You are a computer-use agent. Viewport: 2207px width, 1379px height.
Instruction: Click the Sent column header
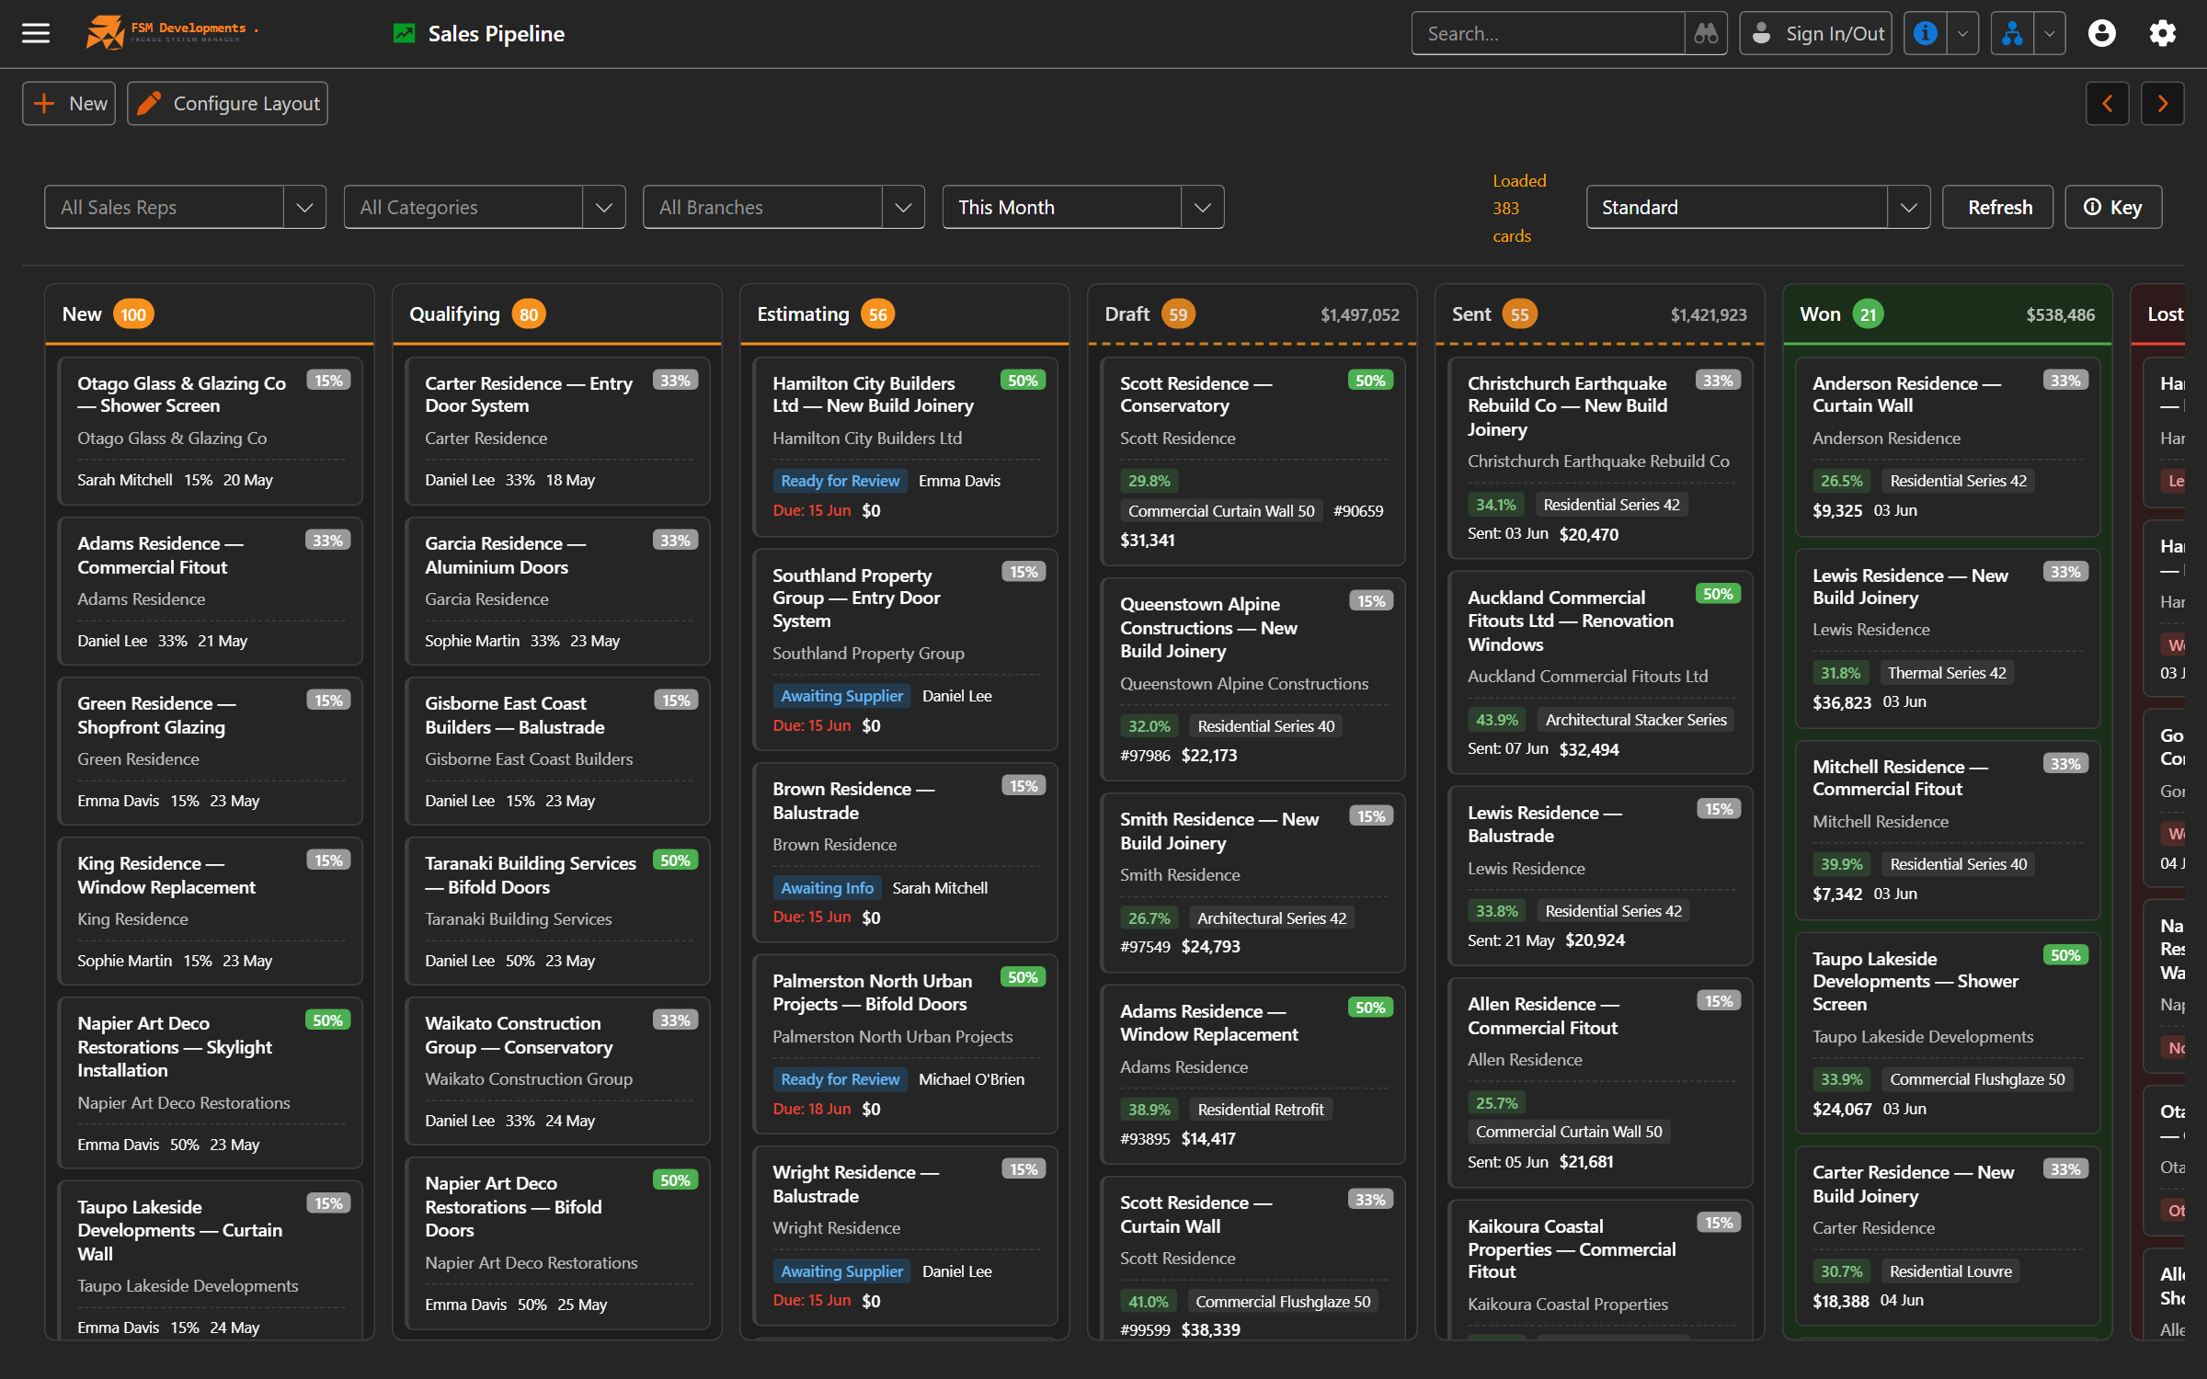click(1599, 314)
